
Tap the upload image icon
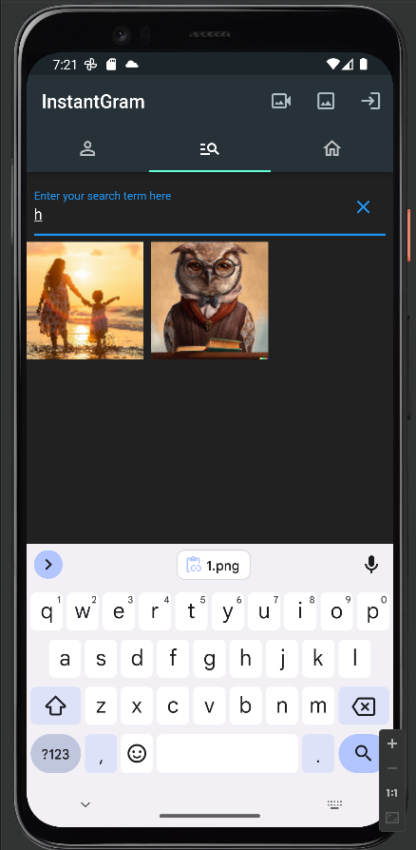(326, 102)
